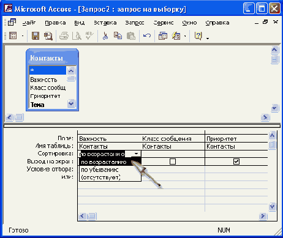Open the Сортировка dropdown arrow
This screenshot has height=238, width=283.
136,154
